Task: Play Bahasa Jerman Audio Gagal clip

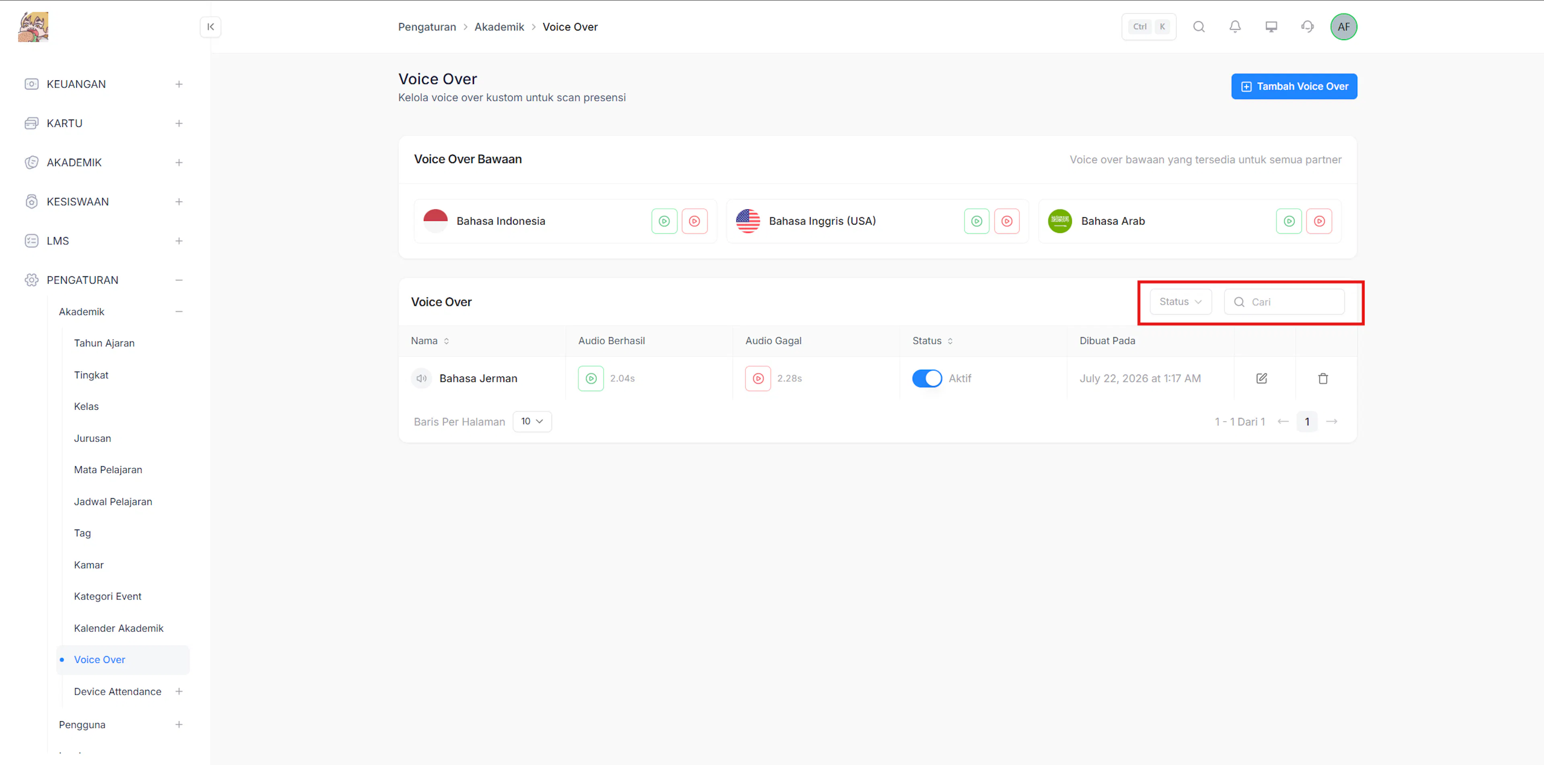Action: click(758, 378)
